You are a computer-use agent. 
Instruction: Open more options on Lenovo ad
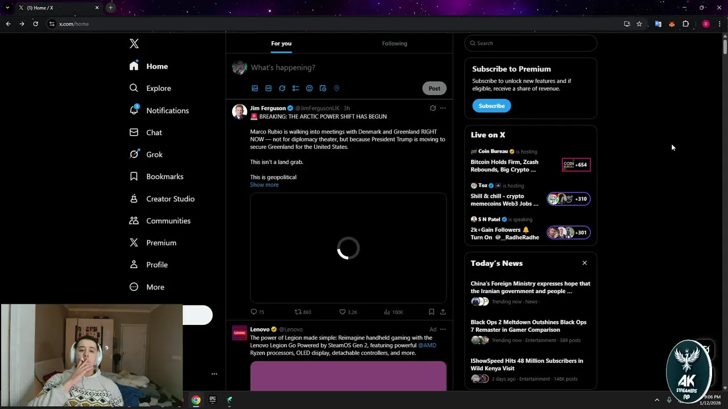(x=443, y=329)
